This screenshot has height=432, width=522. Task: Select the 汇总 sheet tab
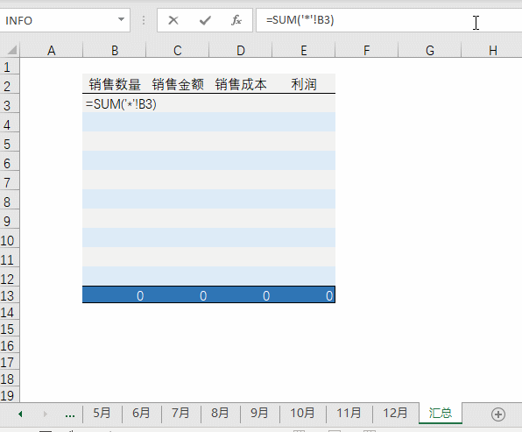click(440, 413)
